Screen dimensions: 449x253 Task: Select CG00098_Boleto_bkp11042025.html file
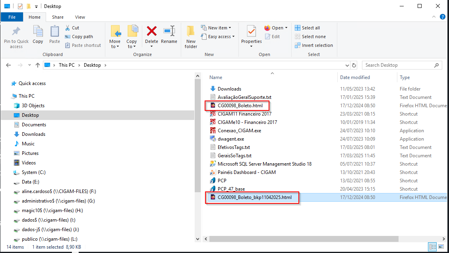tap(255, 197)
